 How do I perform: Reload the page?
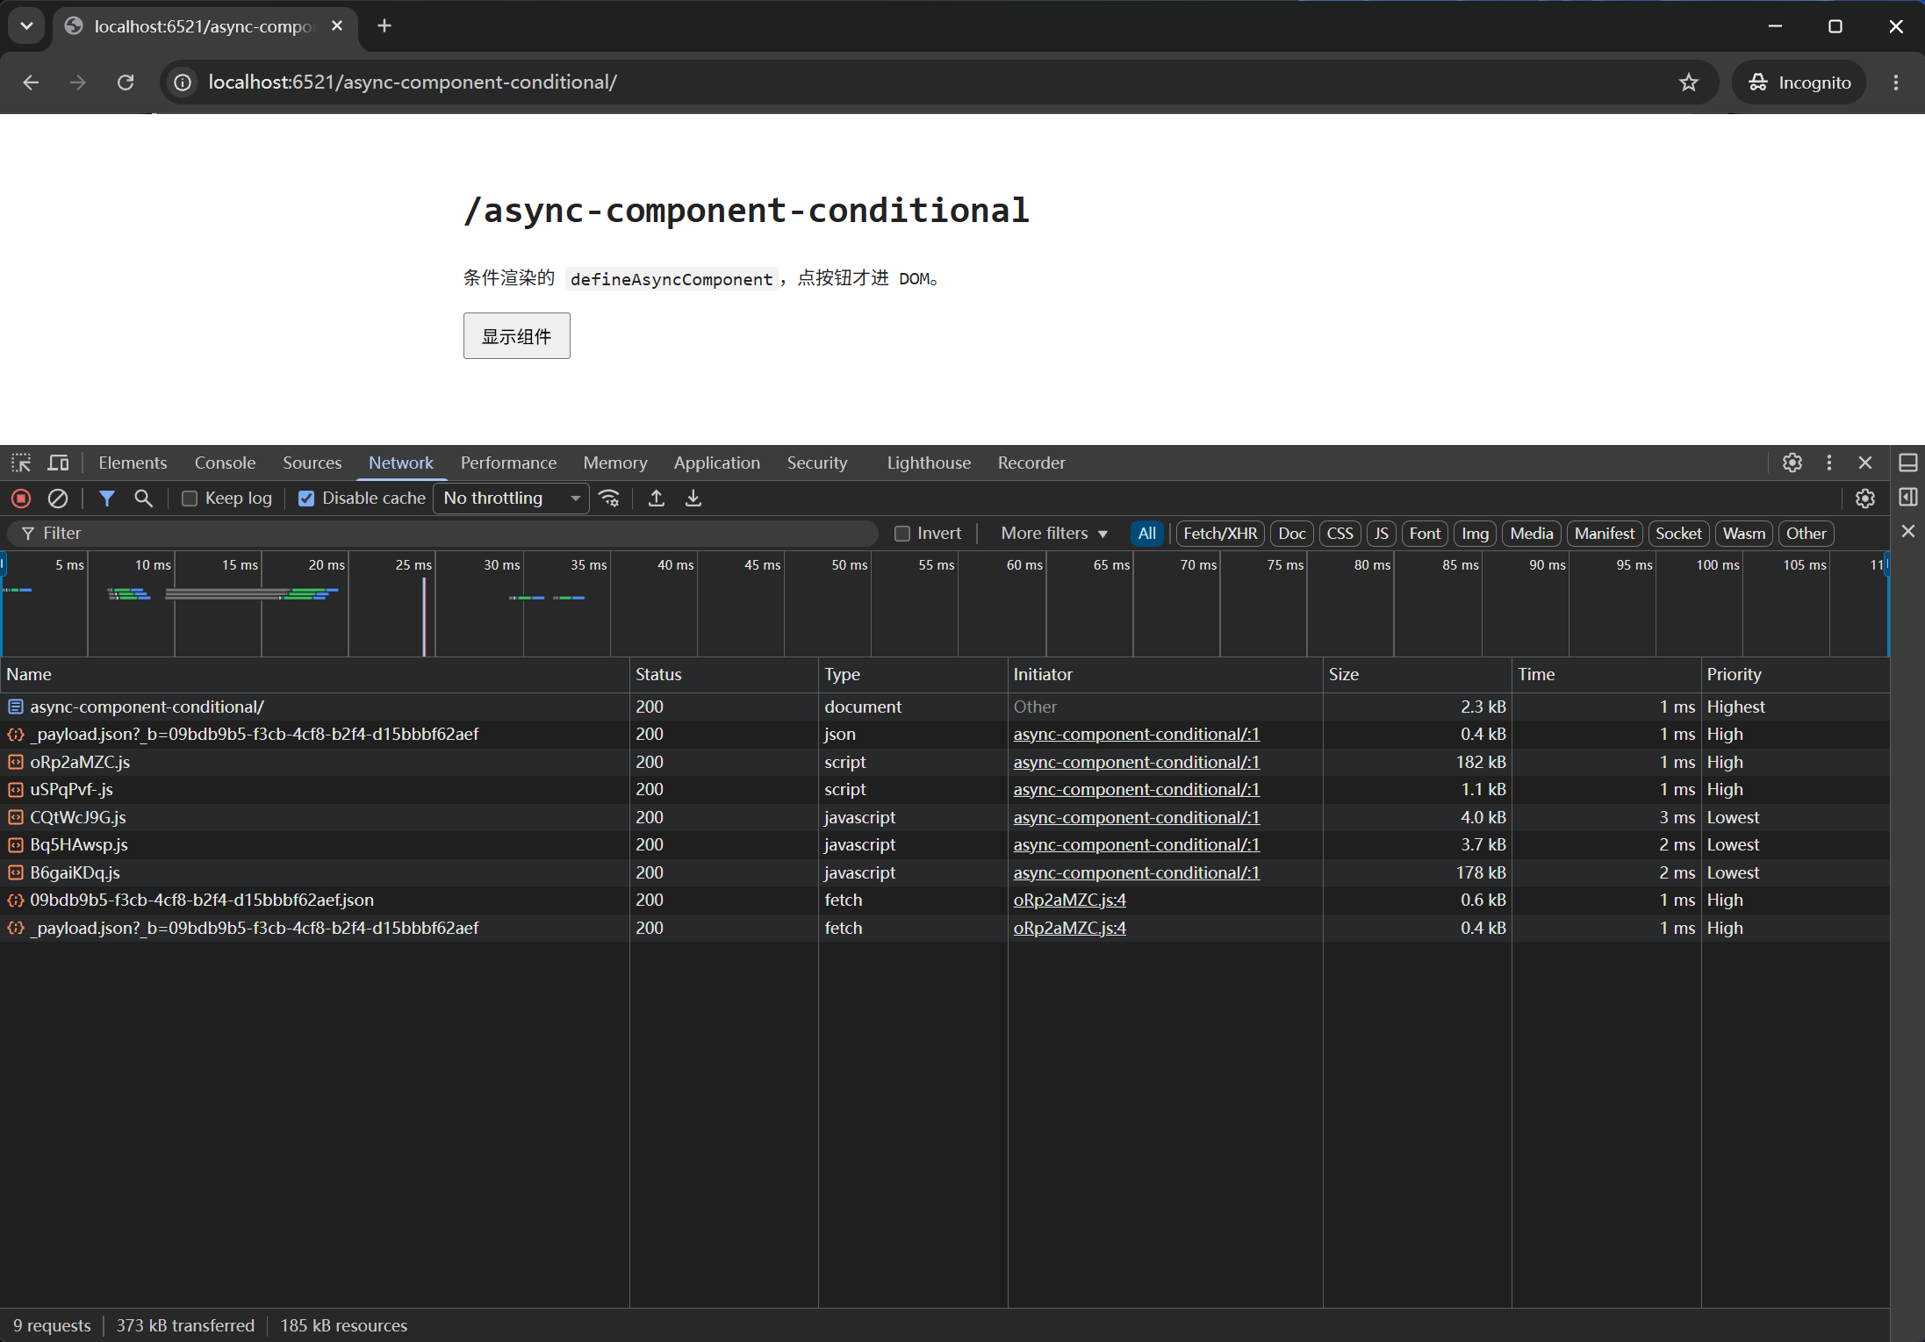(126, 83)
